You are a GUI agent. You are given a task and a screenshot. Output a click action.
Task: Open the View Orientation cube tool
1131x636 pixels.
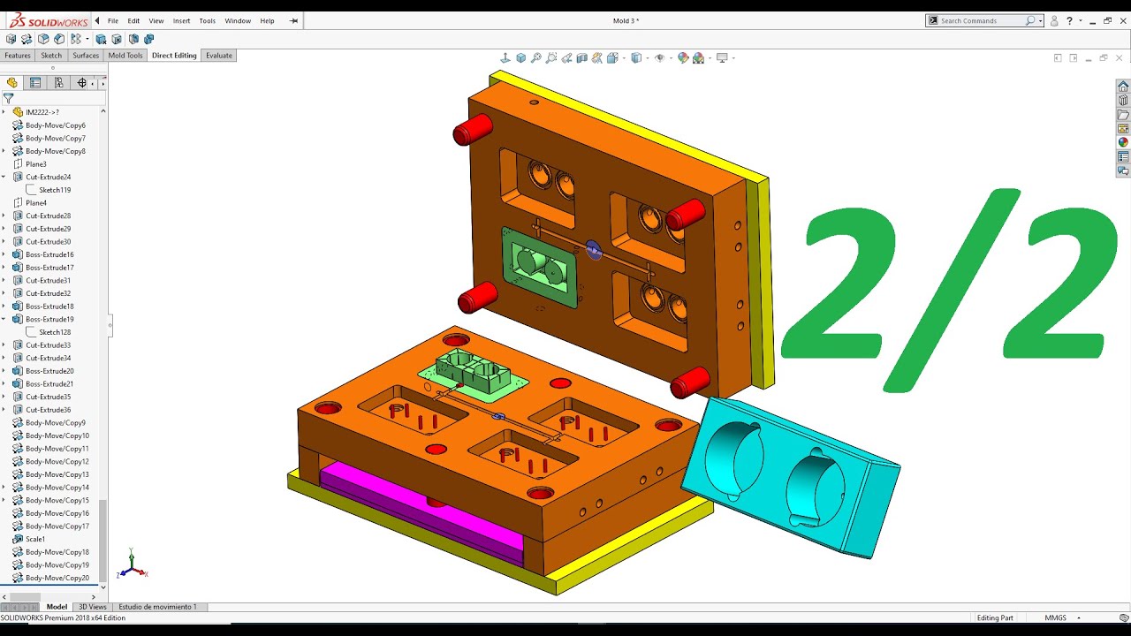point(612,58)
